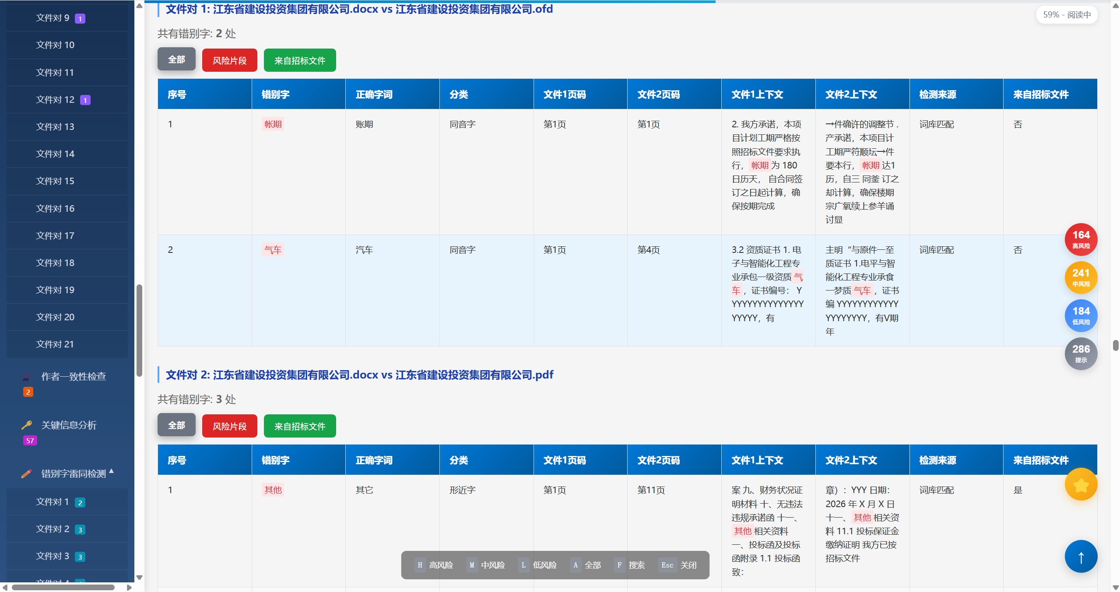1120x592 pixels.
Task: Click the M 中风险 shortcut hint
Action: click(x=485, y=565)
